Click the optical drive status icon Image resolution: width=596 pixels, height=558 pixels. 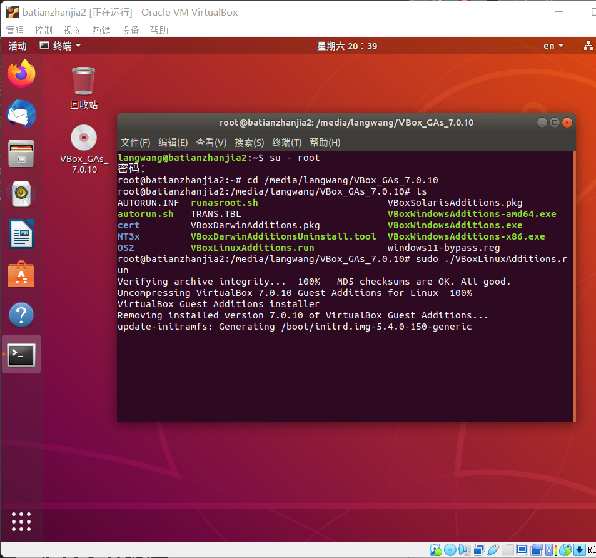pyautogui.click(x=450, y=550)
